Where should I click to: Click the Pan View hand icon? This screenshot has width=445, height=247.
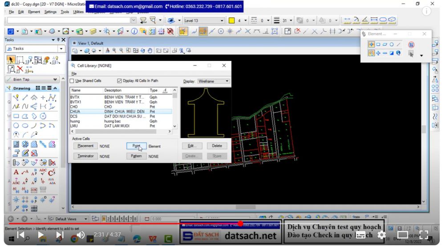[150, 51]
